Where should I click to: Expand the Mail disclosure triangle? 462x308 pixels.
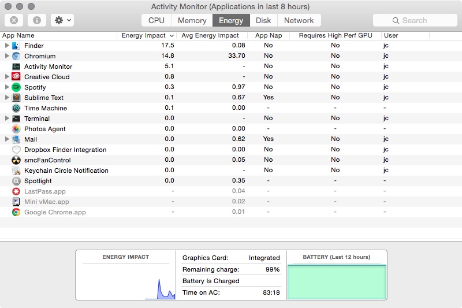(7, 139)
